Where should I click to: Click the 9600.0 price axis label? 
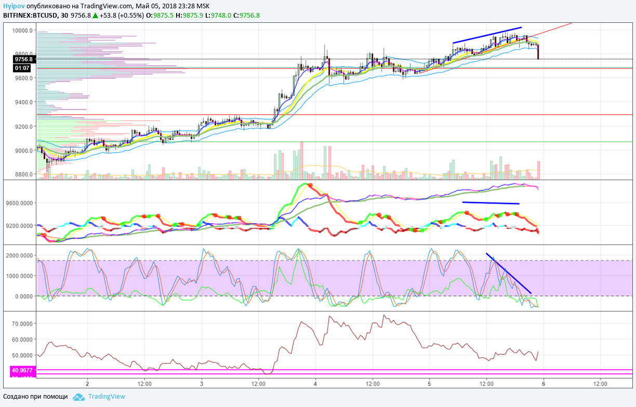tap(24, 78)
